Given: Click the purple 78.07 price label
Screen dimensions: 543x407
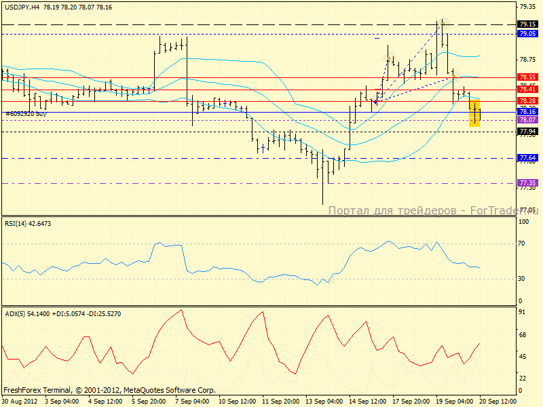Looking at the screenshot, I should click(x=527, y=119).
